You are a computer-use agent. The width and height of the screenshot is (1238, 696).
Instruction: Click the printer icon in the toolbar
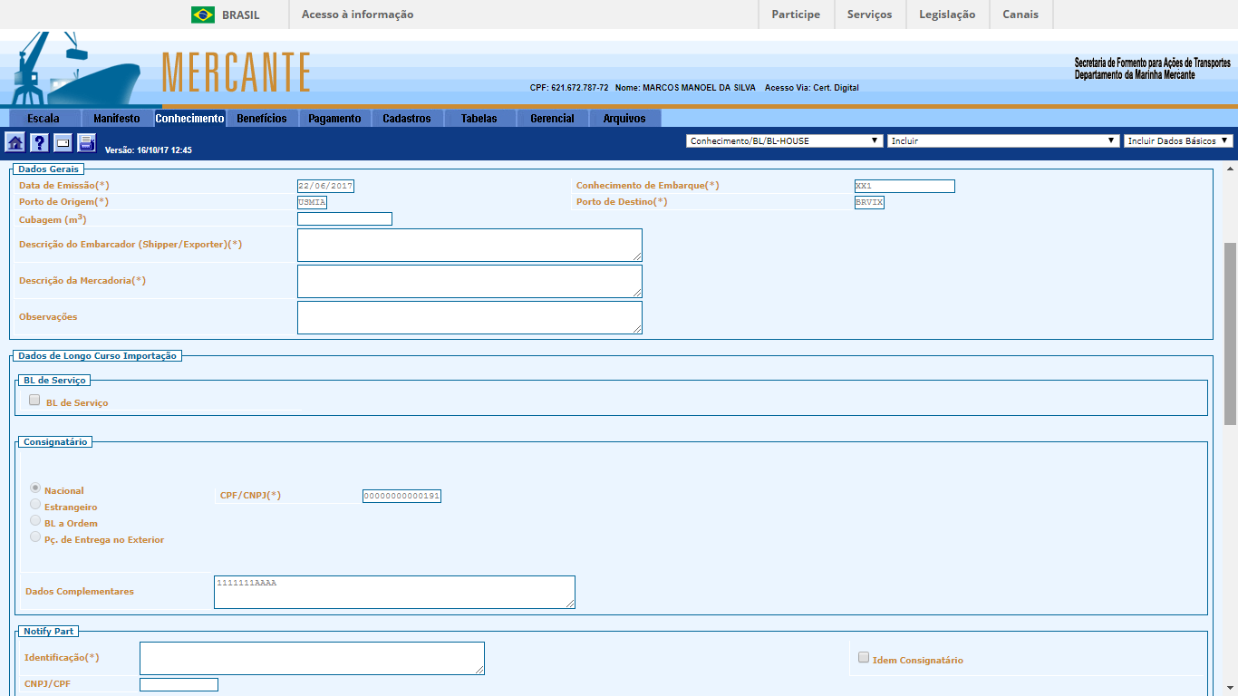(86, 142)
